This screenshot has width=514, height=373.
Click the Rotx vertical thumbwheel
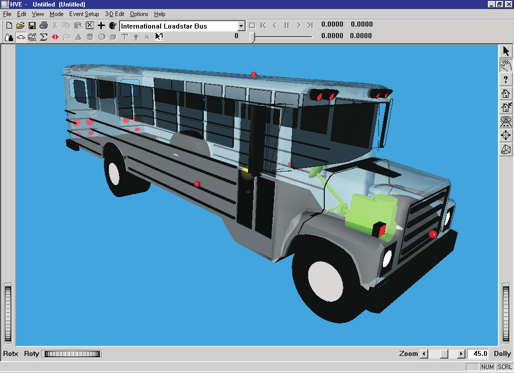[8, 314]
